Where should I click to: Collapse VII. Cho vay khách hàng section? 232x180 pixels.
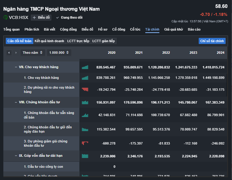point(16,67)
